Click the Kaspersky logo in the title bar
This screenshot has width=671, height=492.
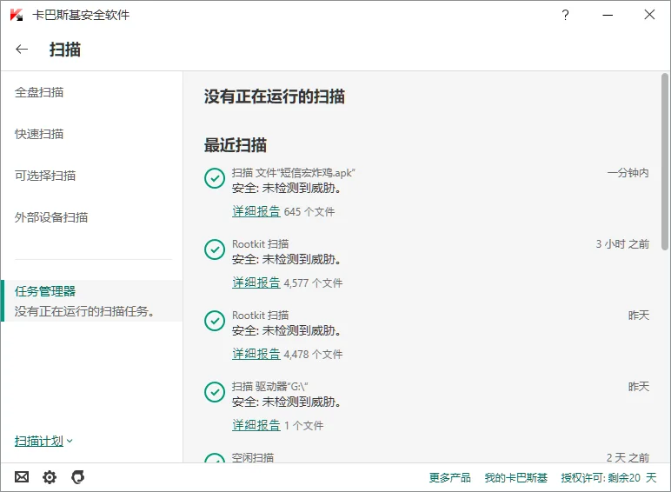(17, 15)
